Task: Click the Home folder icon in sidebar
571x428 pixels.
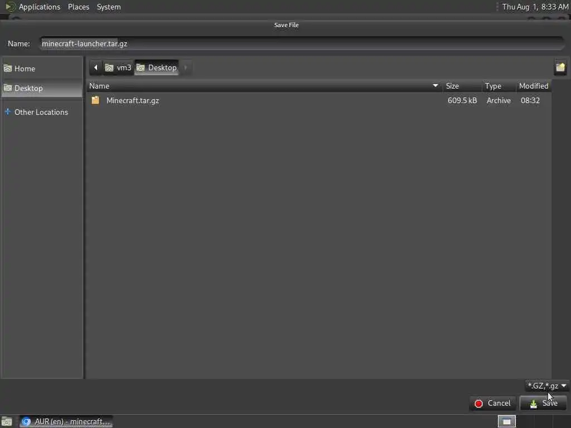Action: (x=8, y=69)
